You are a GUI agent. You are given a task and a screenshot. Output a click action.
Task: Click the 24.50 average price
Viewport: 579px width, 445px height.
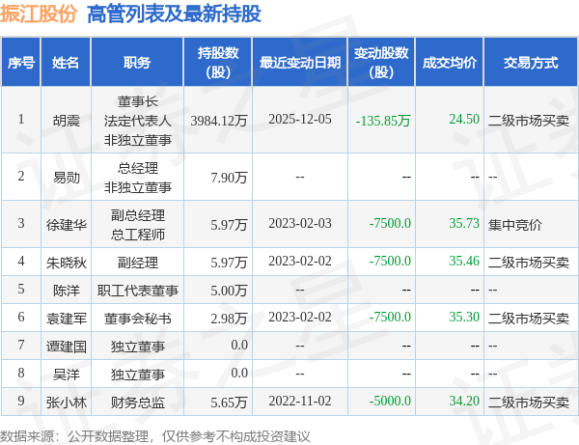pyautogui.click(x=464, y=119)
